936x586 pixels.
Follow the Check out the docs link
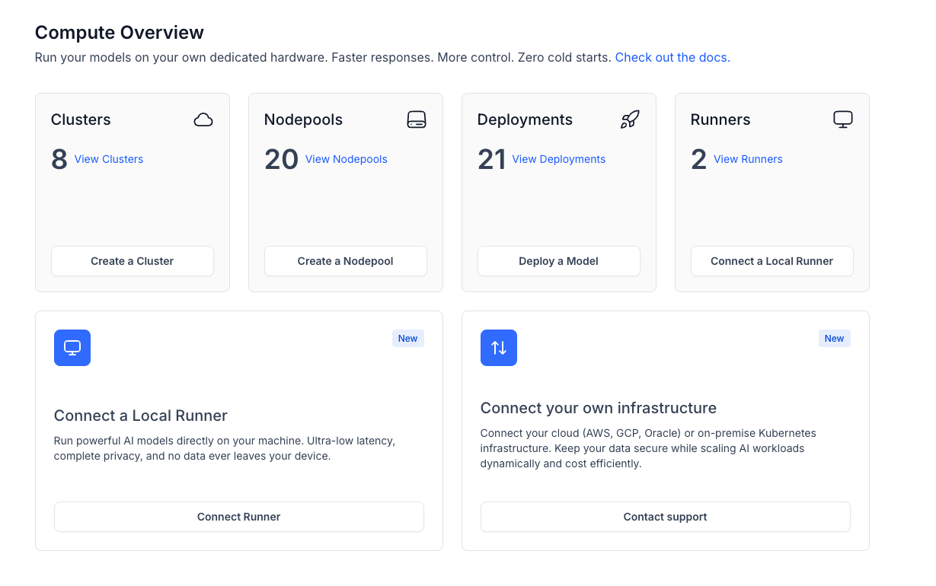pos(672,57)
